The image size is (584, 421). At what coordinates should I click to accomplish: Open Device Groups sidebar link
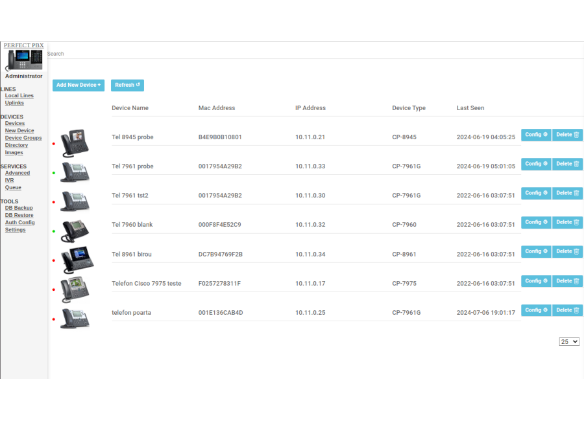[x=23, y=138]
